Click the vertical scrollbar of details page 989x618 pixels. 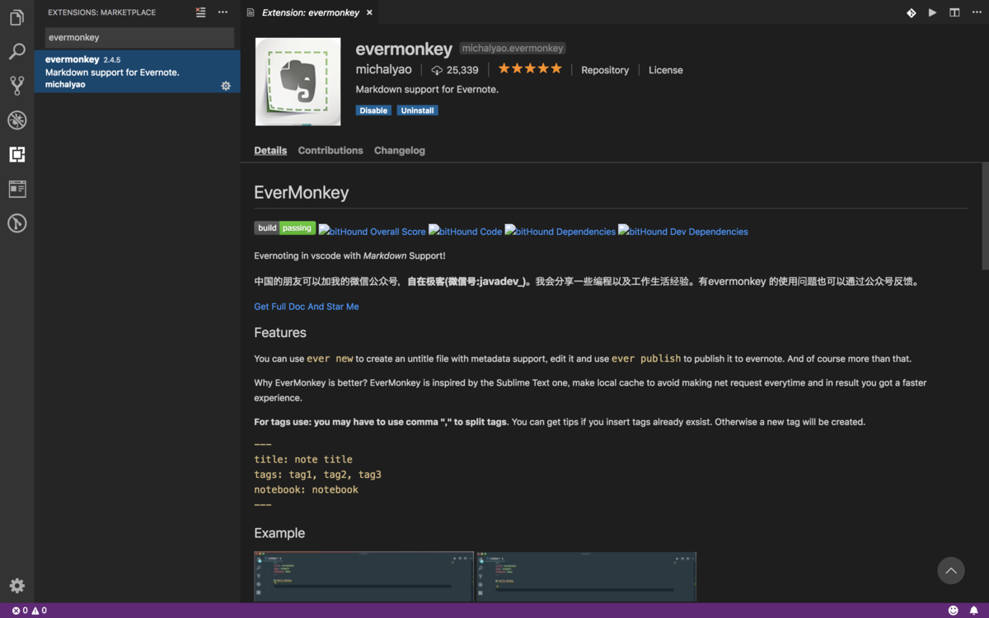click(985, 216)
